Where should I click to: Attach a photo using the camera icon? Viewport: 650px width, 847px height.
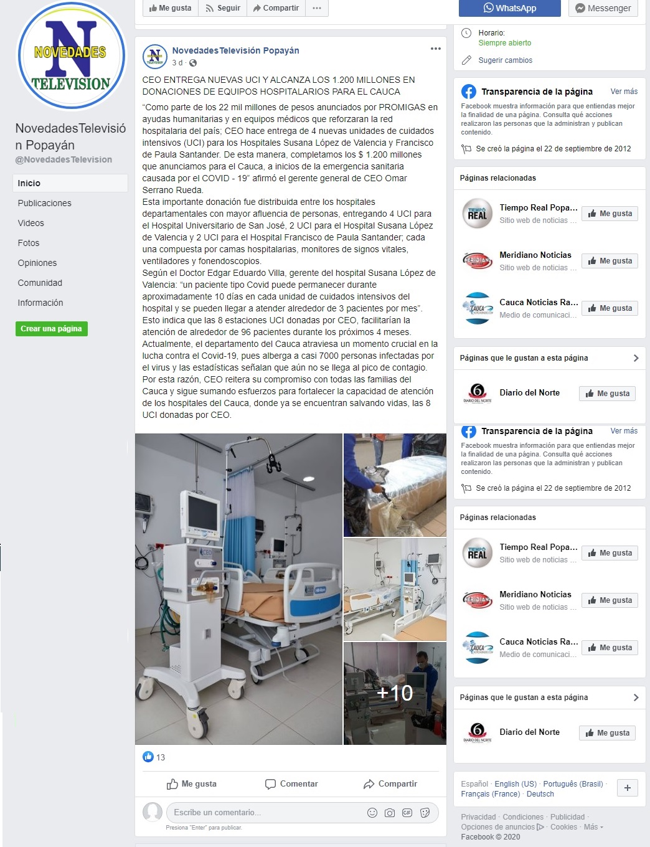point(390,813)
